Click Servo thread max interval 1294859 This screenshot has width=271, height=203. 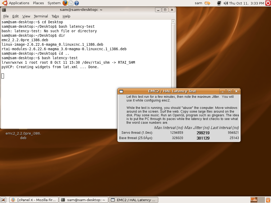click(177, 133)
